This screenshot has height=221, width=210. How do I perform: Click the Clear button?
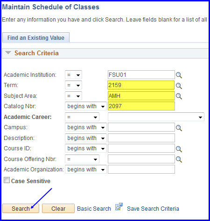(x=58, y=208)
